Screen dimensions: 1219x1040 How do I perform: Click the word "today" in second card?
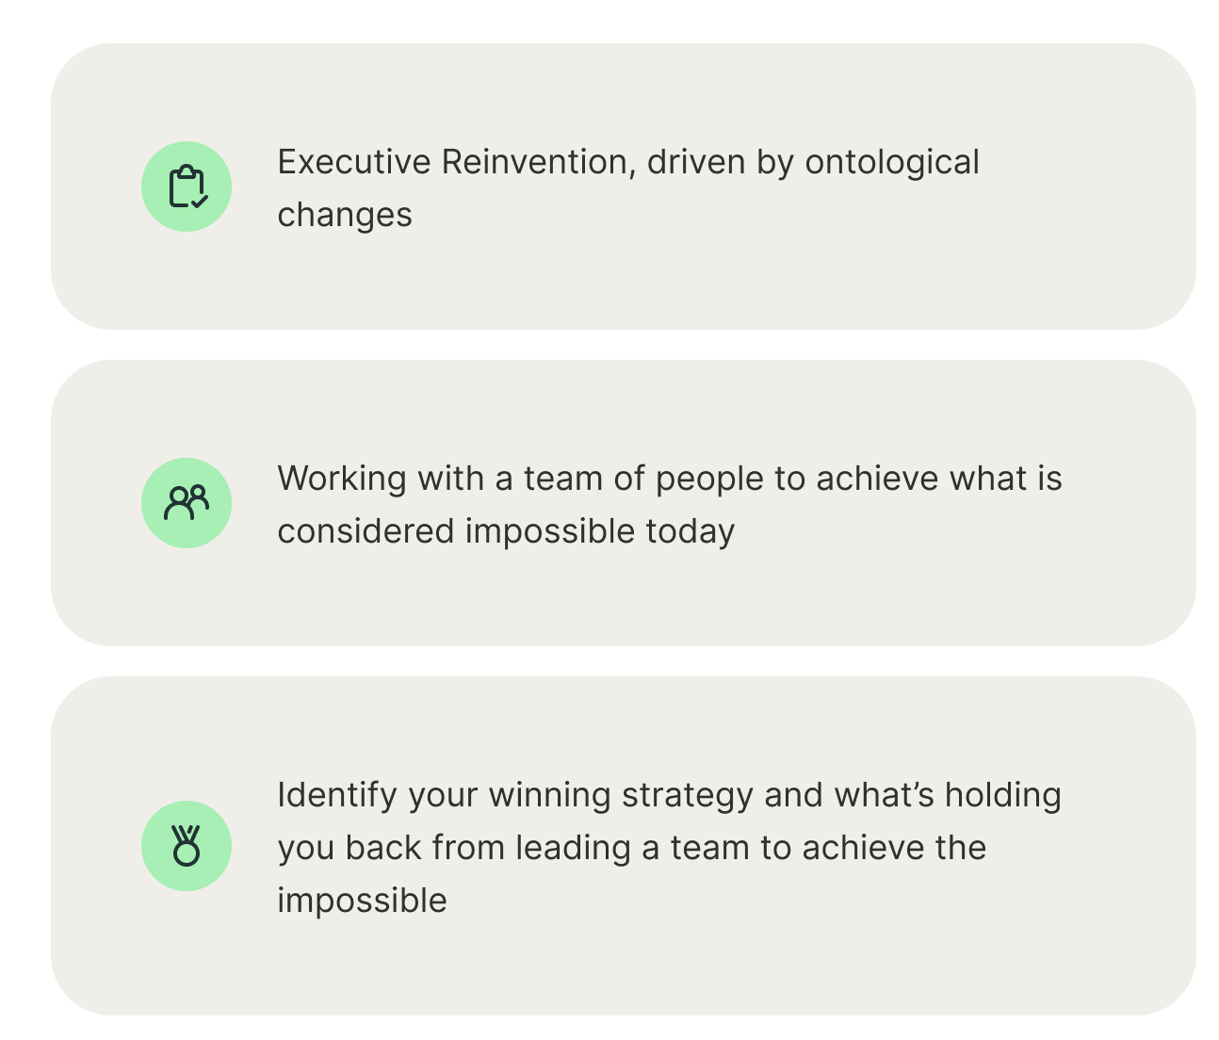point(690,532)
